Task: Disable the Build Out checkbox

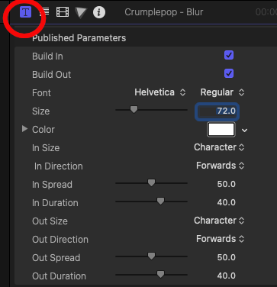Action: coord(229,73)
